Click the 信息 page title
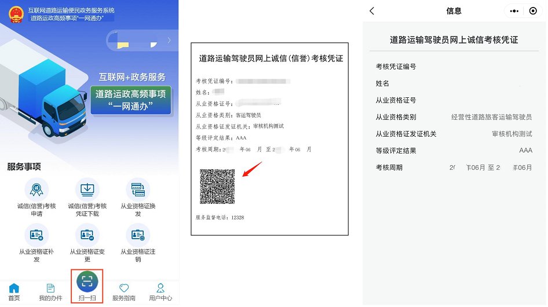This screenshot has height=307, width=548. point(454,11)
